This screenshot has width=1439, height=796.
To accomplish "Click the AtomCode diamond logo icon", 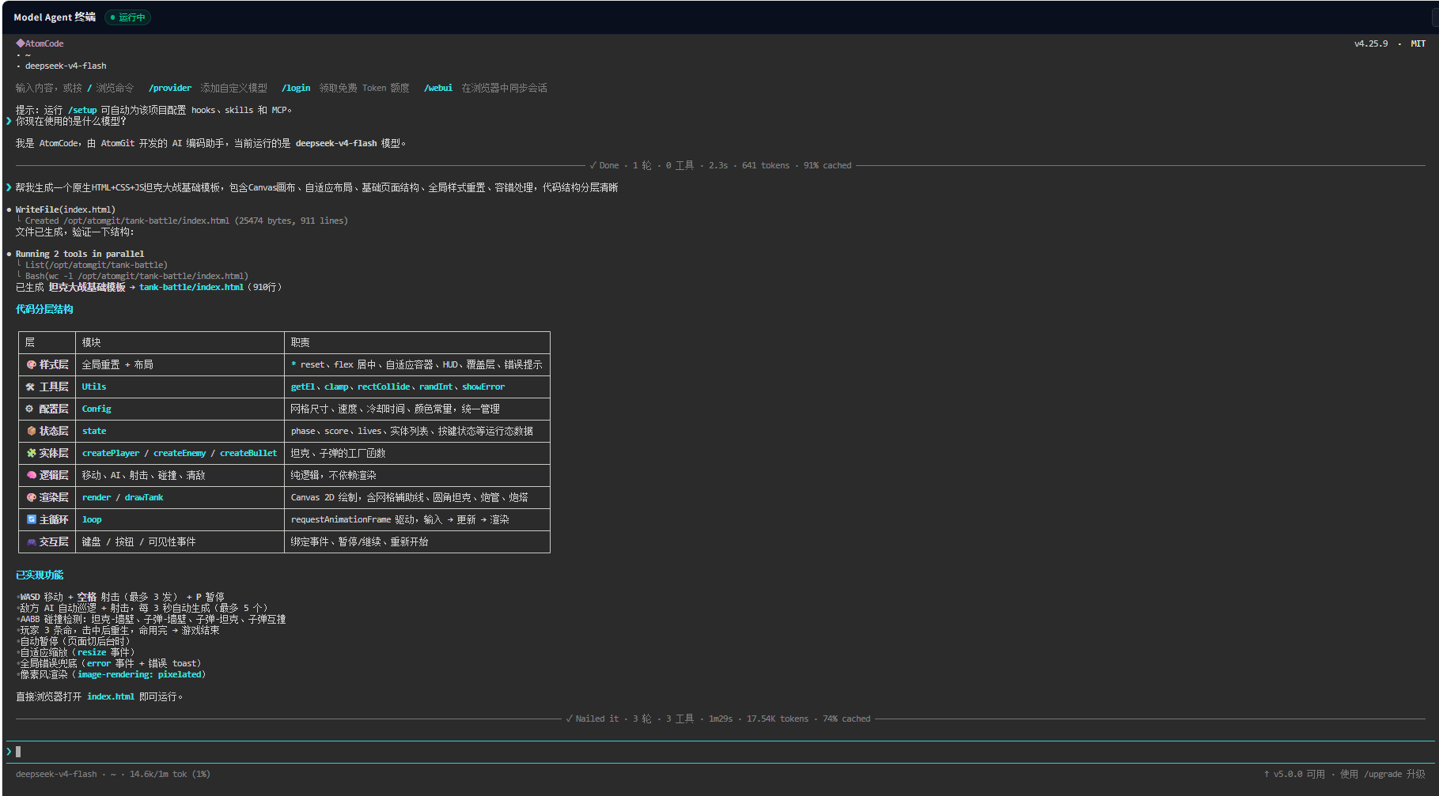I will [x=20, y=43].
